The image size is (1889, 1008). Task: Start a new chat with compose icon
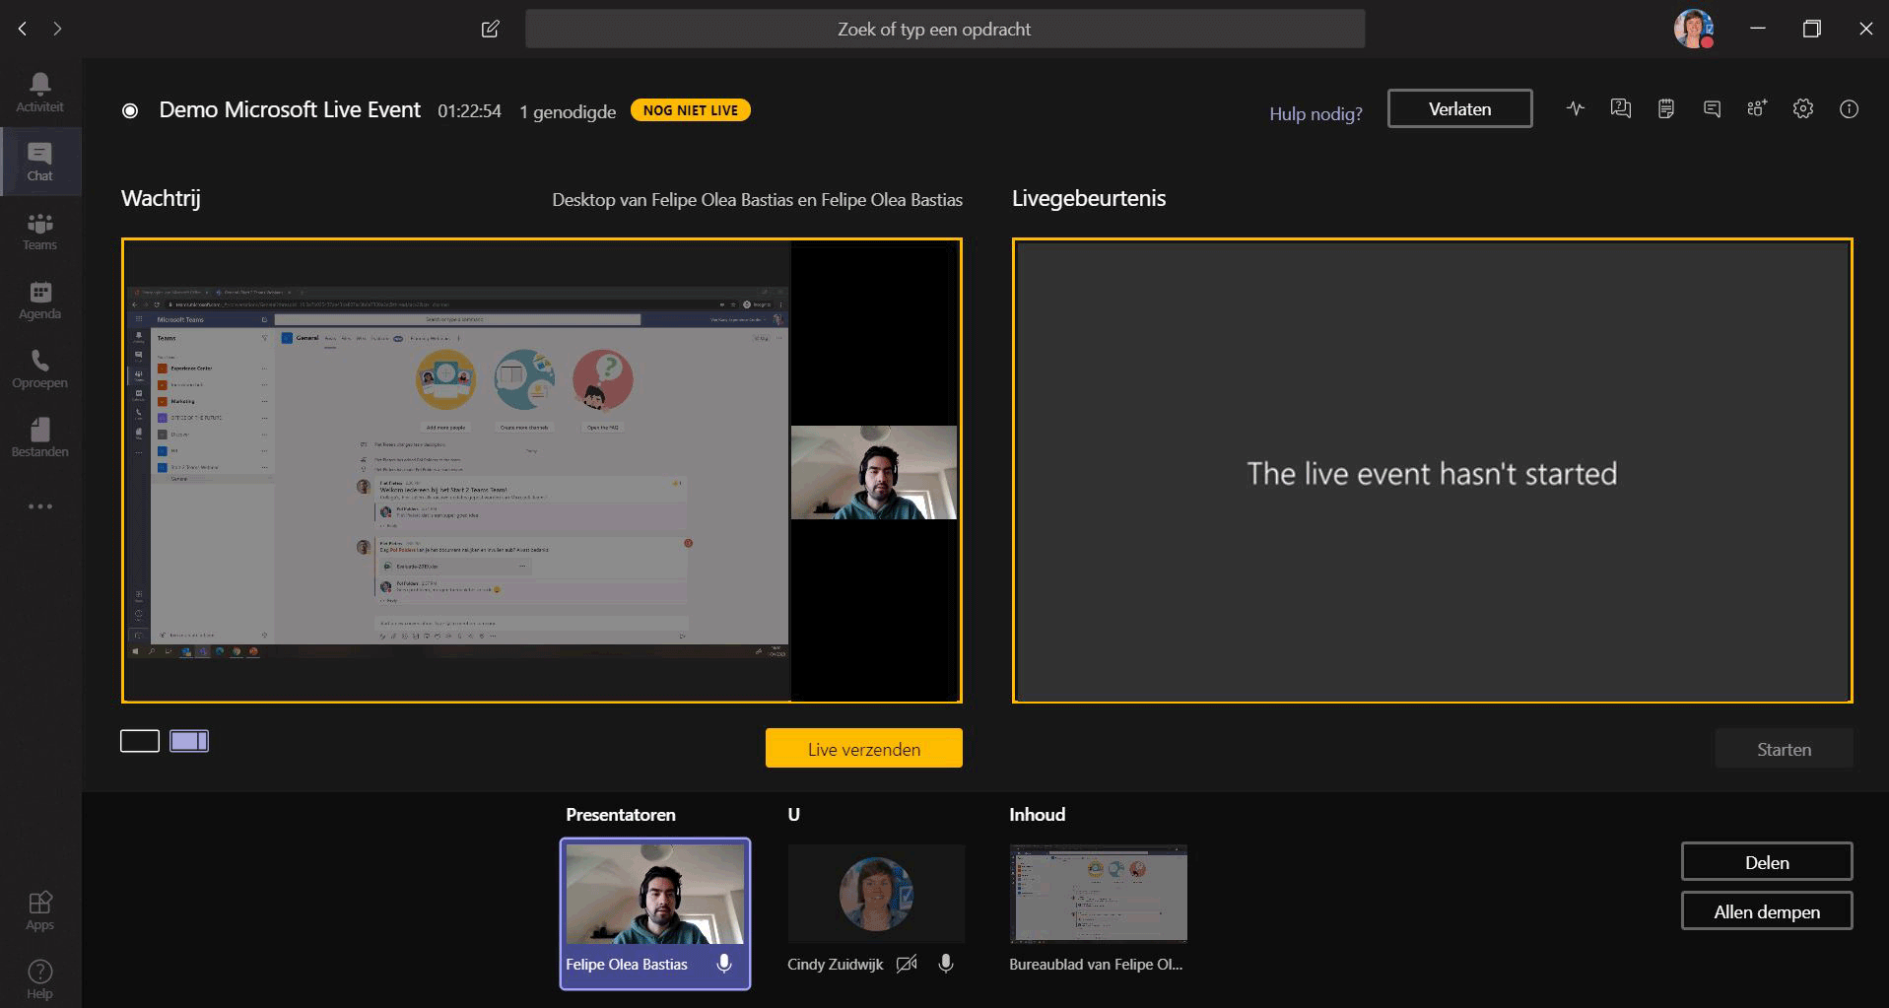tap(490, 29)
